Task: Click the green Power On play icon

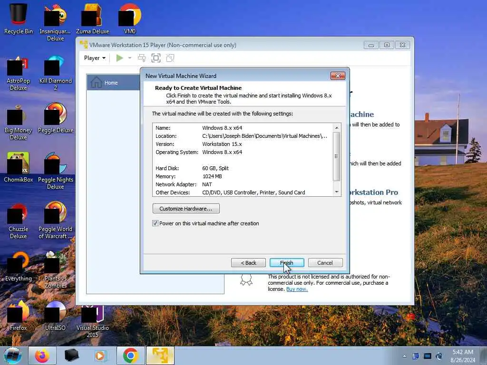Action: (x=119, y=58)
